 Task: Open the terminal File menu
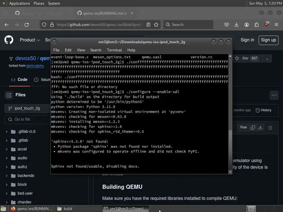point(56,50)
